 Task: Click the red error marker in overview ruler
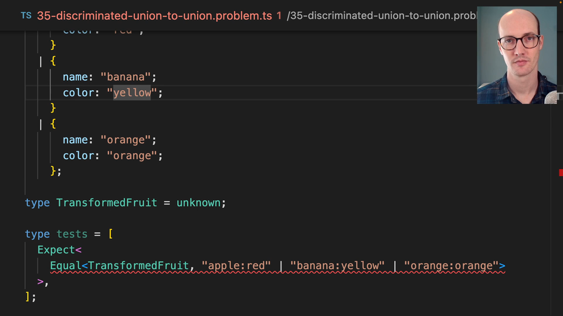click(561, 172)
